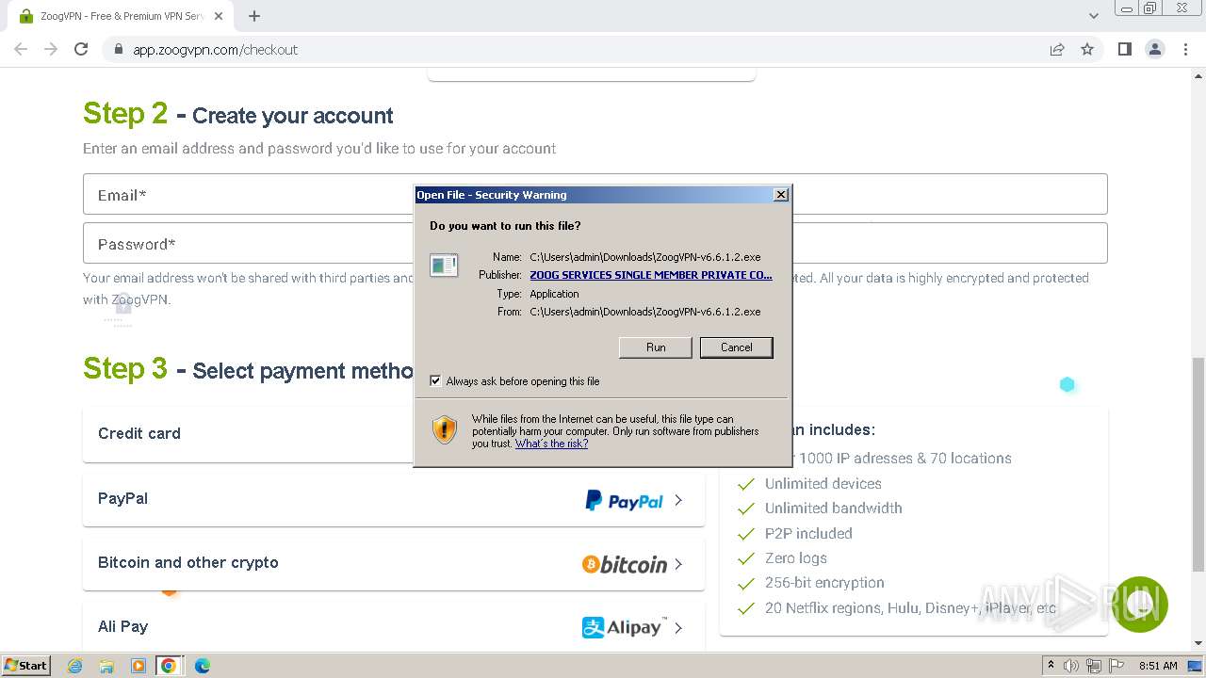Click scrollbar up arrow
Image resolution: width=1206 pixels, height=678 pixels.
(1198, 74)
